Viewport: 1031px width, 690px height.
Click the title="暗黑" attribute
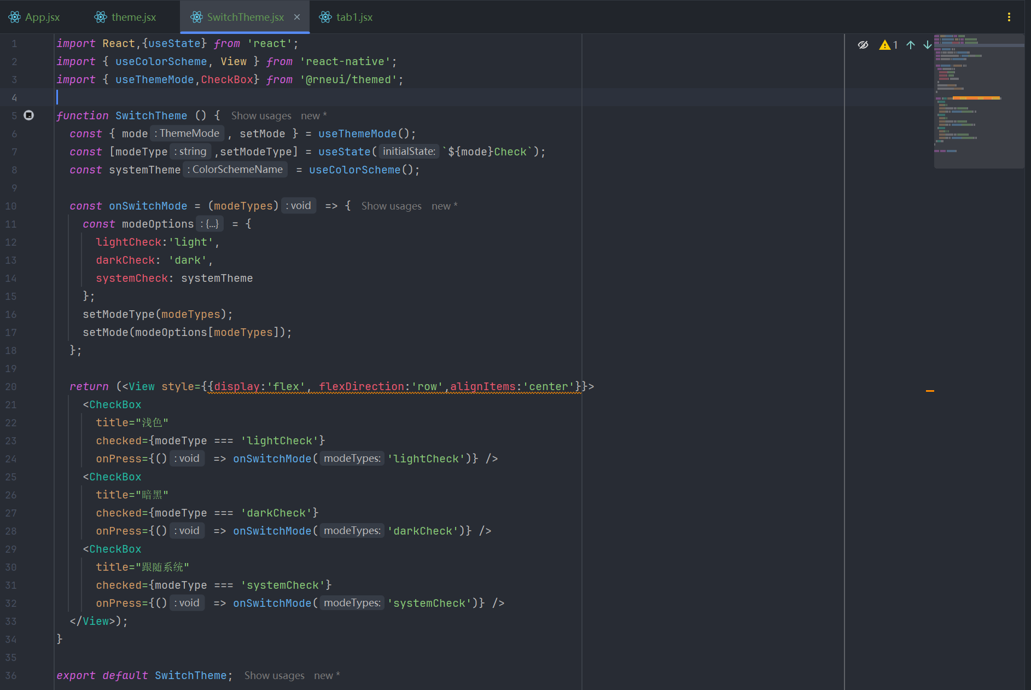point(132,495)
